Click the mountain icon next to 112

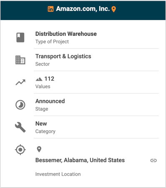point(39,79)
